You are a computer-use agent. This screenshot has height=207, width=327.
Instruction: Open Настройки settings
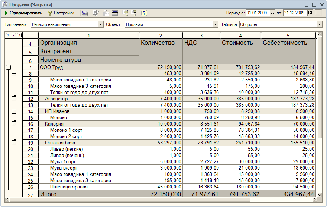(x=62, y=13)
